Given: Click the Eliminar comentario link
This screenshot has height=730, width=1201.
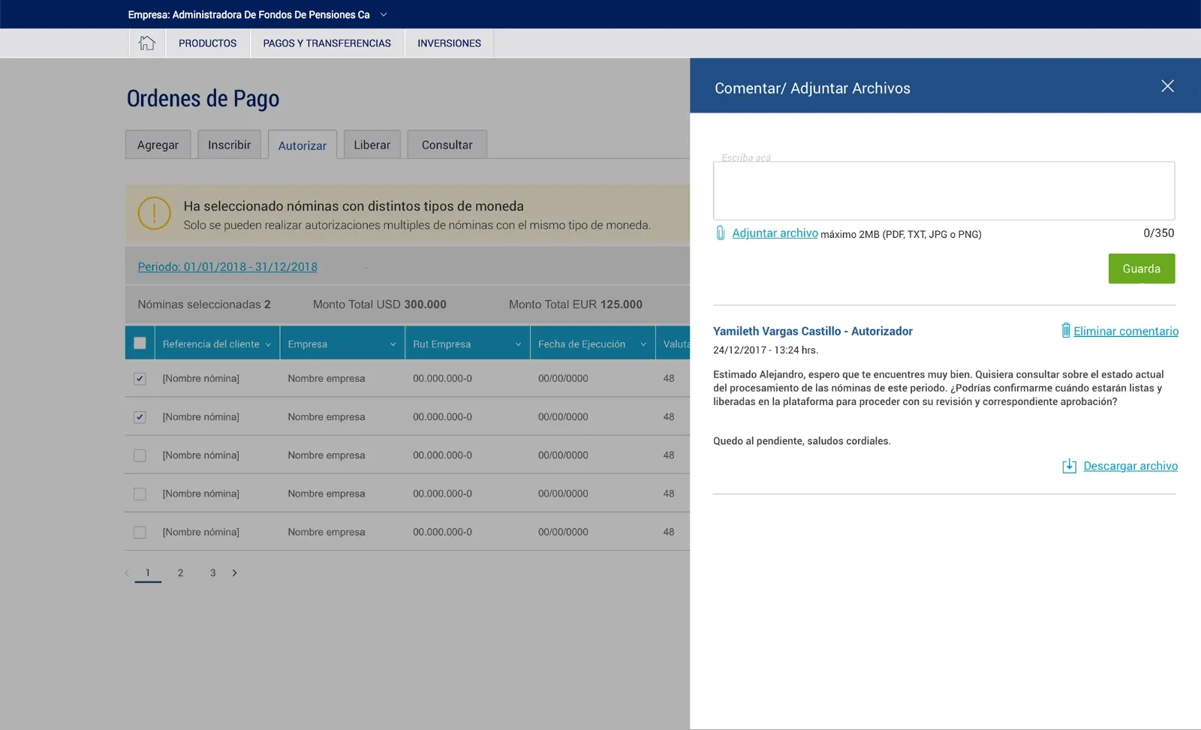Looking at the screenshot, I should [1126, 331].
